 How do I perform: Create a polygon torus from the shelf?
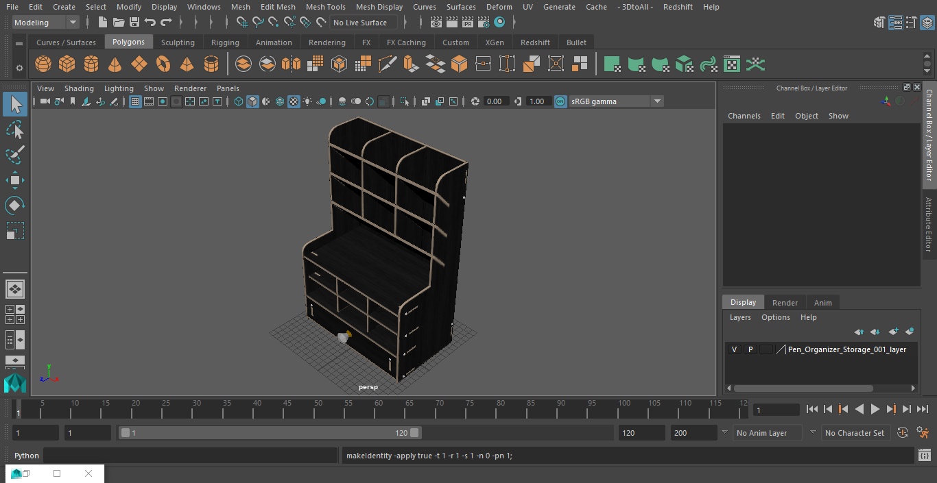pos(163,64)
